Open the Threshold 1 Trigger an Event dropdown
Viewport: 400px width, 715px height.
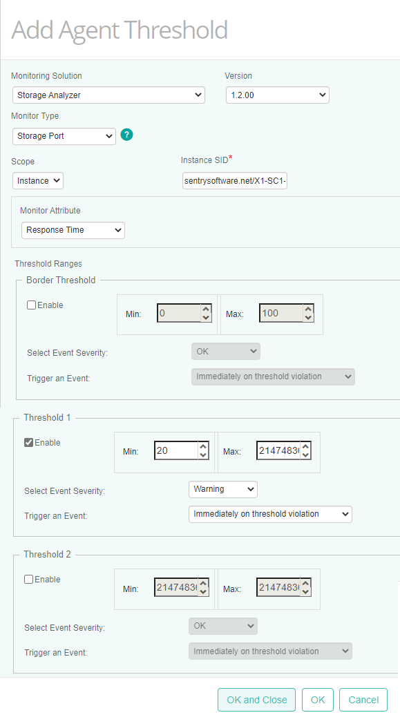pyautogui.click(x=270, y=514)
